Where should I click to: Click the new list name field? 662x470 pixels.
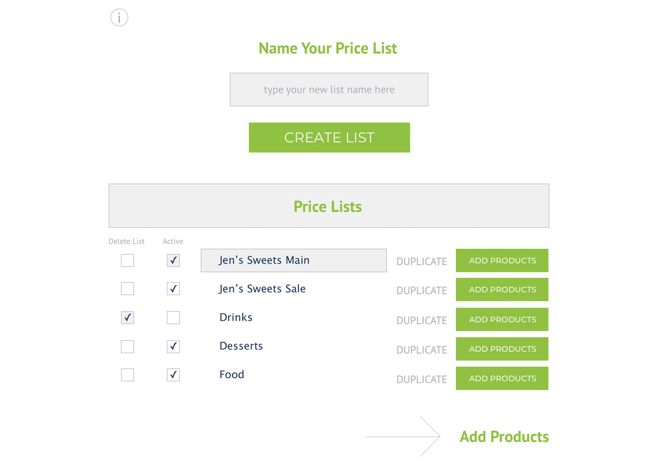pyautogui.click(x=329, y=90)
